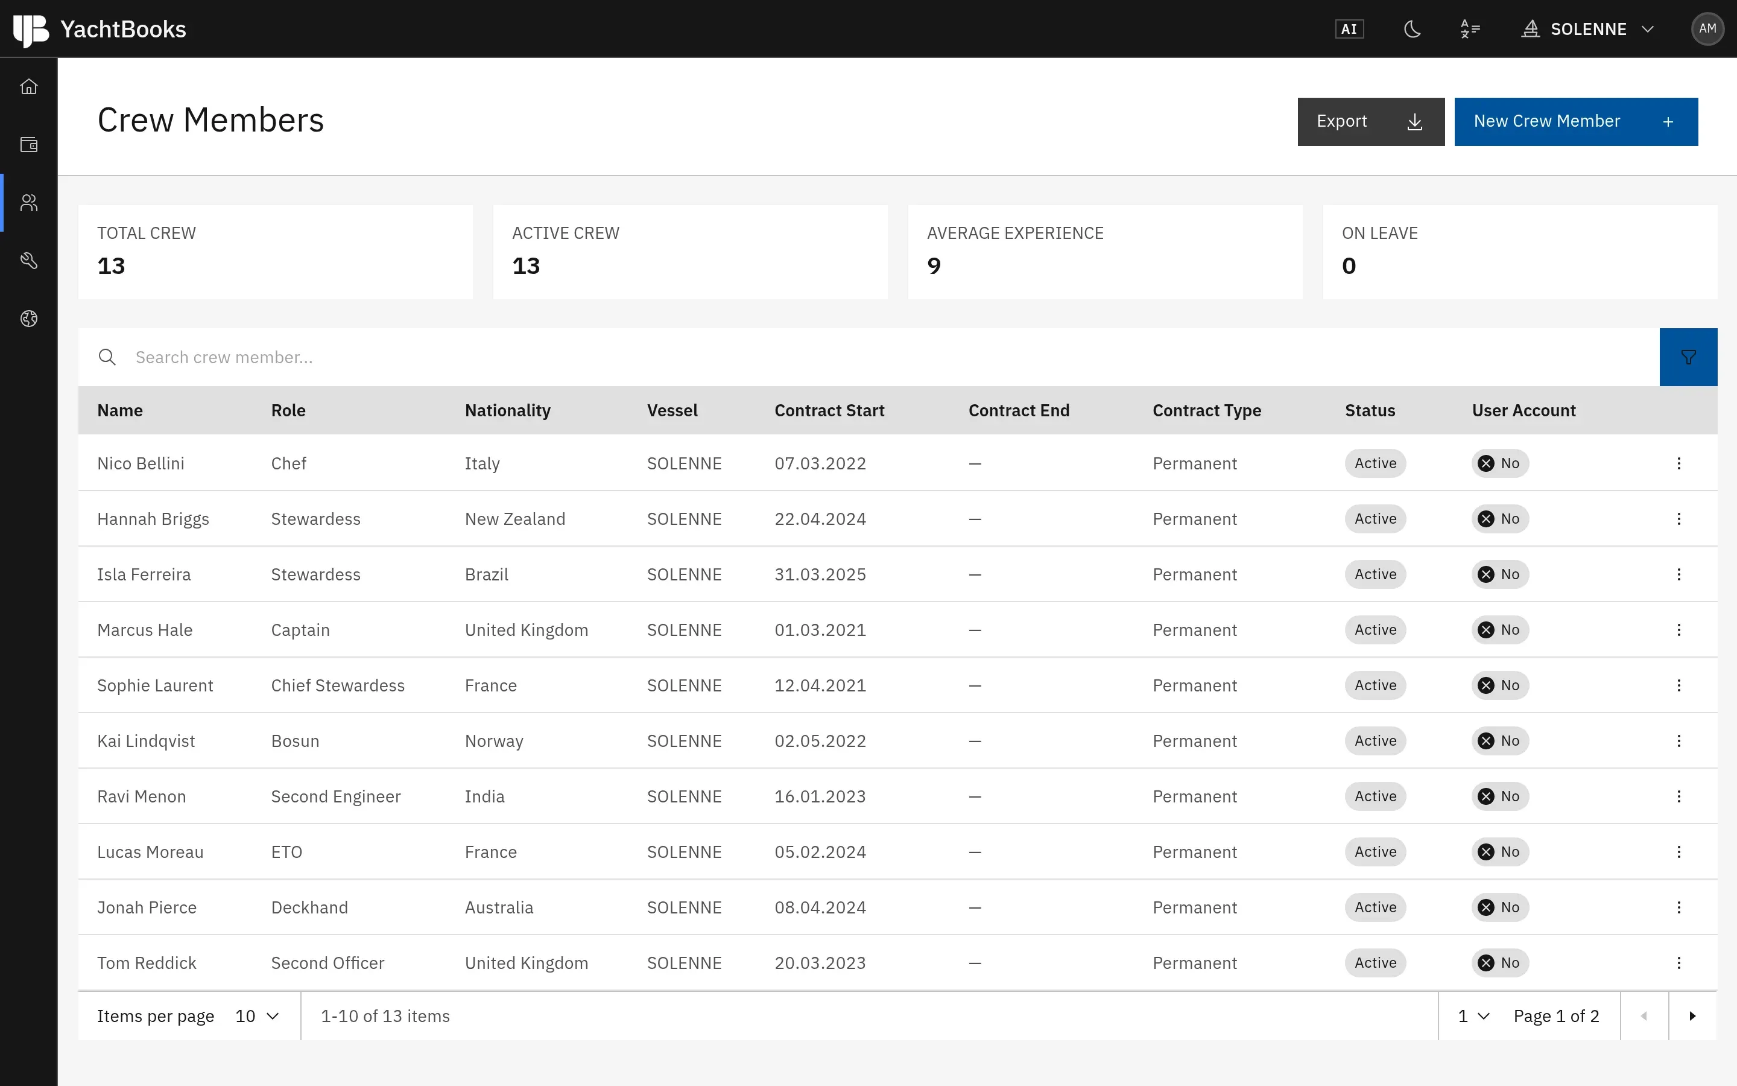The height and width of the screenshot is (1086, 1737).
Task: Sort by the Nationality column header
Action: coord(507,410)
